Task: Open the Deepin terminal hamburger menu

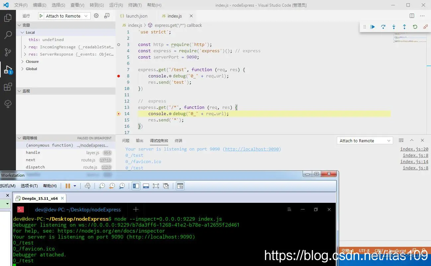Action: pyautogui.click(x=289, y=209)
